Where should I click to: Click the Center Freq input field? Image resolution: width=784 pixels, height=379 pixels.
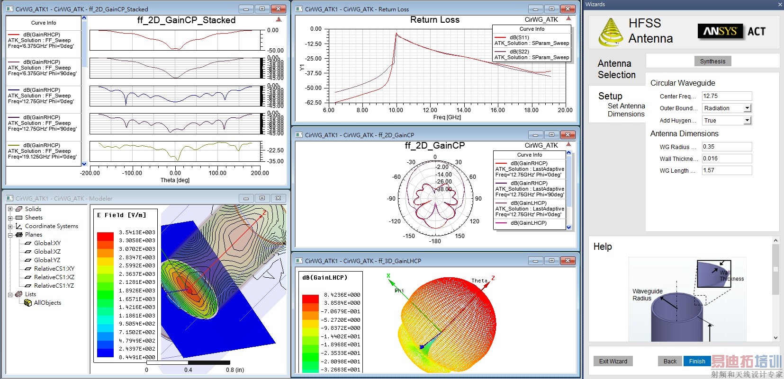point(727,96)
